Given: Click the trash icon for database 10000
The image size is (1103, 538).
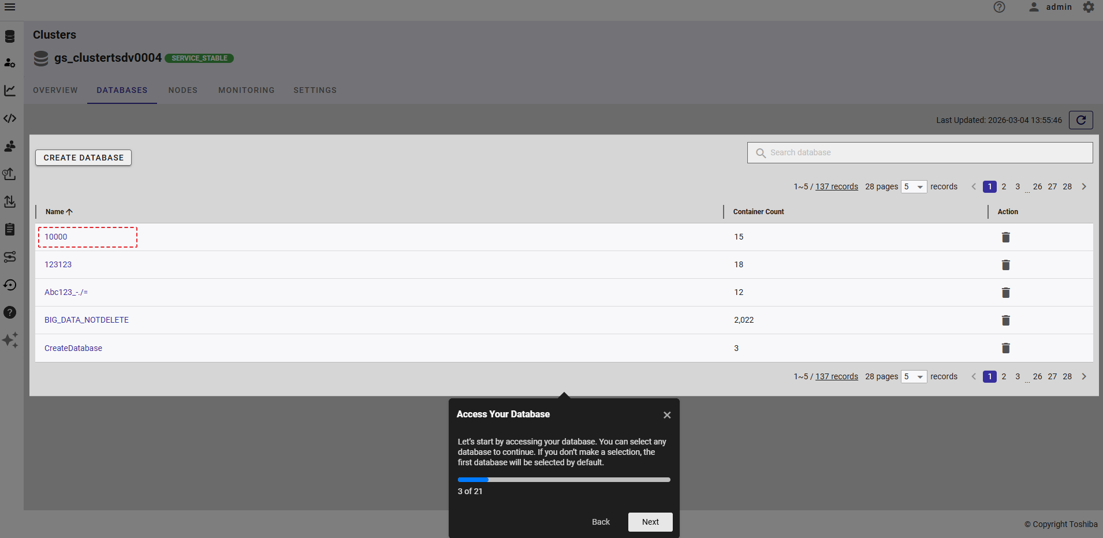Looking at the screenshot, I should 1005,237.
